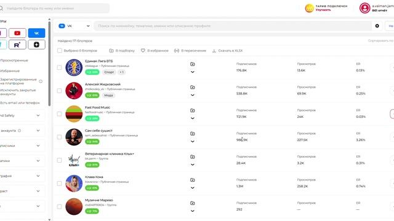The width and height of the screenshot is (394, 221).
Task: Click the user profile avatar icon
Action: pyautogui.click(x=364, y=8)
